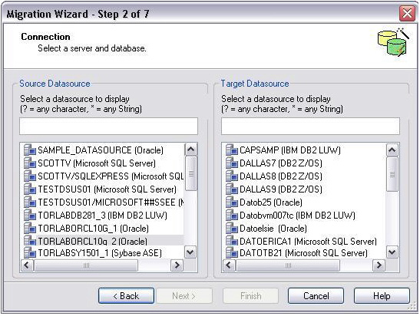The image size is (420, 316).
Task: Click right arrow of source horizontal scrollbar
Action: click(x=177, y=265)
